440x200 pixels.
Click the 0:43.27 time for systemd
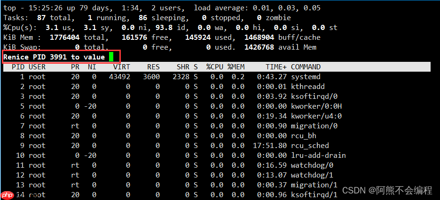272,77
